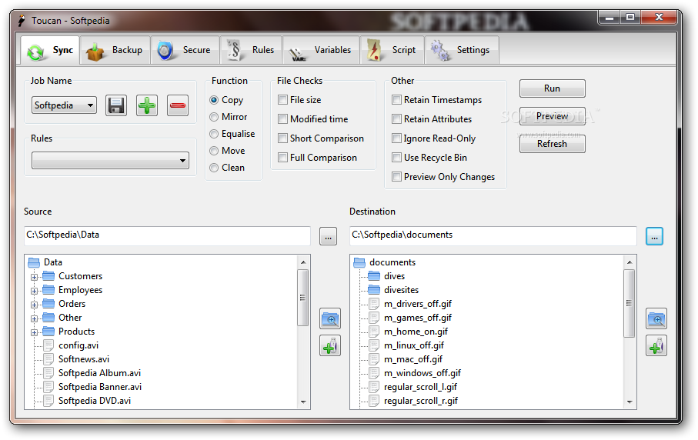Open the Backup tab
Screen dimensions: 698x440
coord(115,50)
